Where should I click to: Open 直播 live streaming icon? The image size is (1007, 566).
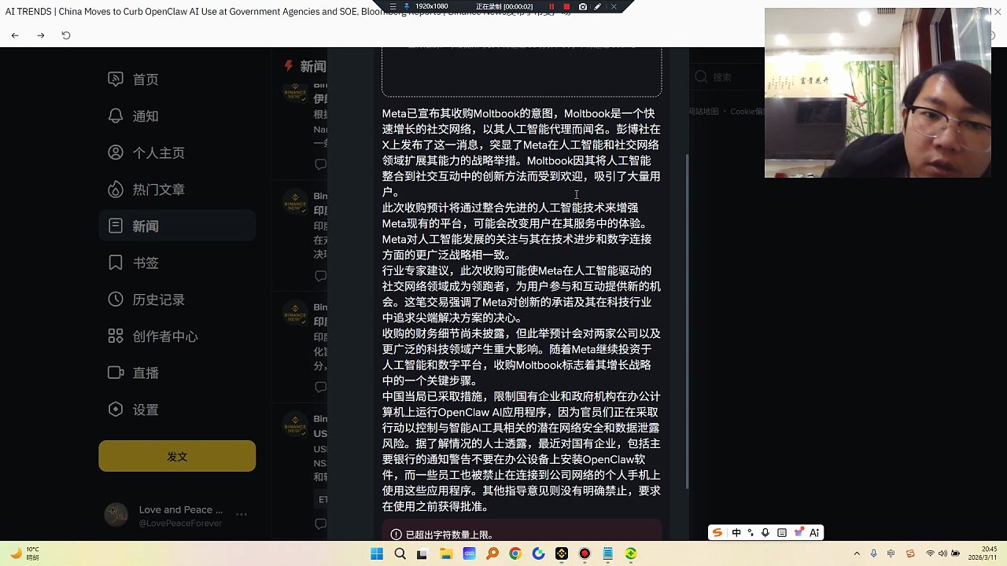(116, 373)
